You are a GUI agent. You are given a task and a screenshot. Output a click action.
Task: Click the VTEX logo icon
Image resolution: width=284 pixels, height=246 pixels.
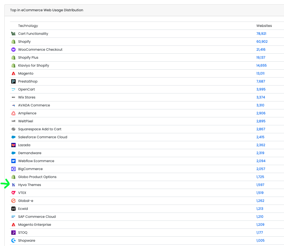coord(13,193)
